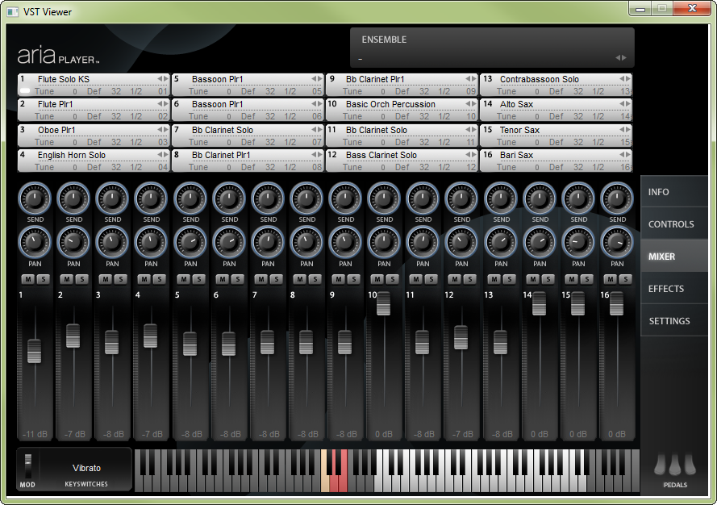
Task: Click the PAN knob on channel 16
Action: tap(617, 243)
